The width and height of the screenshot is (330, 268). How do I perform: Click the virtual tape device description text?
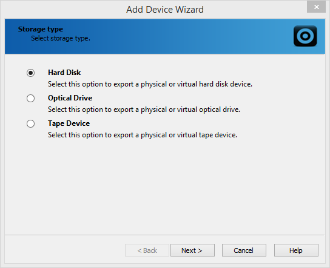[143, 135]
